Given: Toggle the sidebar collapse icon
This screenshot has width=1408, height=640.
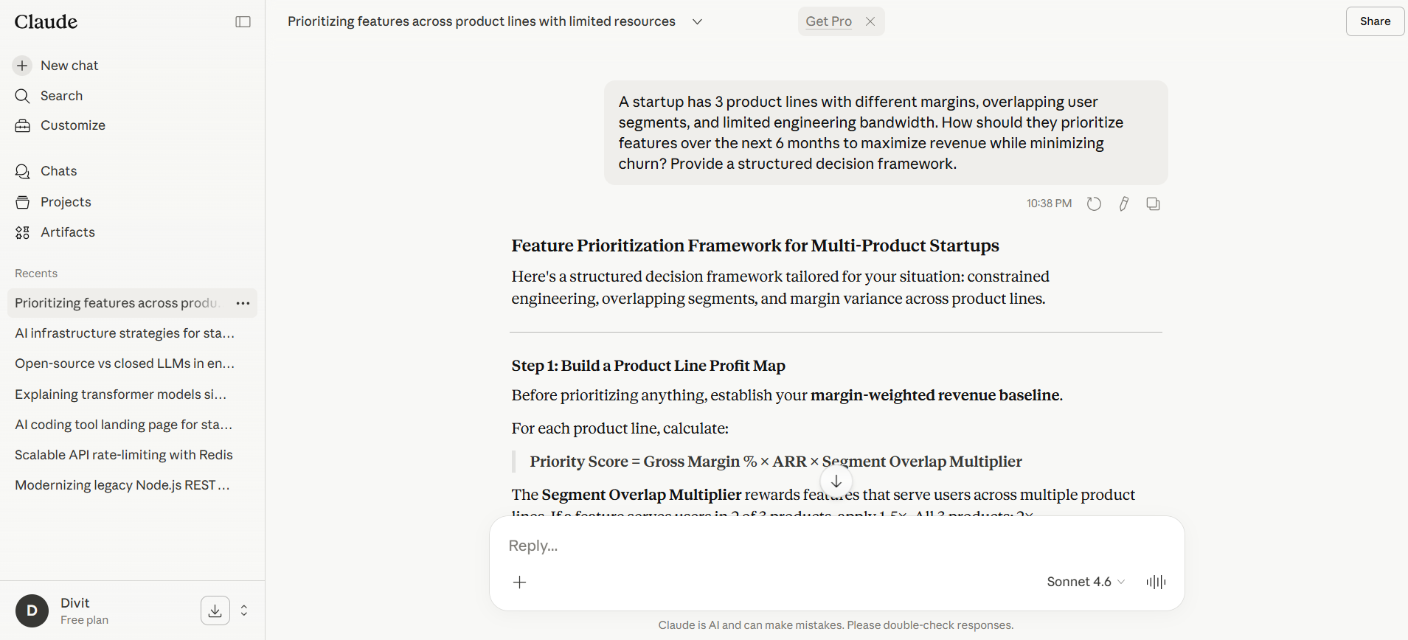Looking at the screenshot, I should pyautogui.click(x=243, y=22).
